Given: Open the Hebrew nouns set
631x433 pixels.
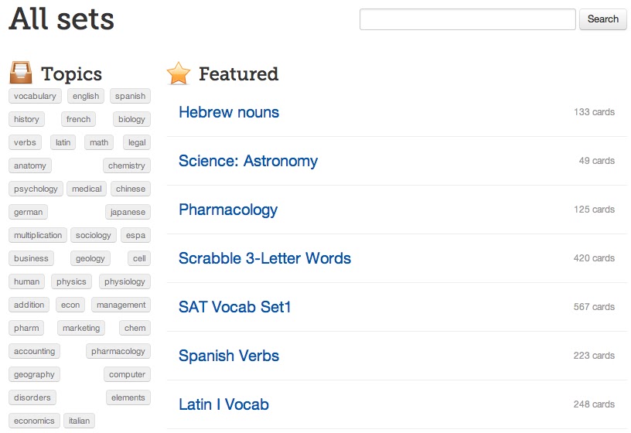Looking at the screenshot, I should pos(229,112).
